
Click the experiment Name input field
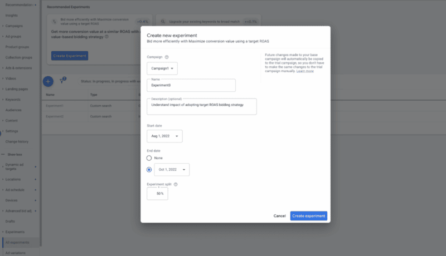[x=191, y=86]
